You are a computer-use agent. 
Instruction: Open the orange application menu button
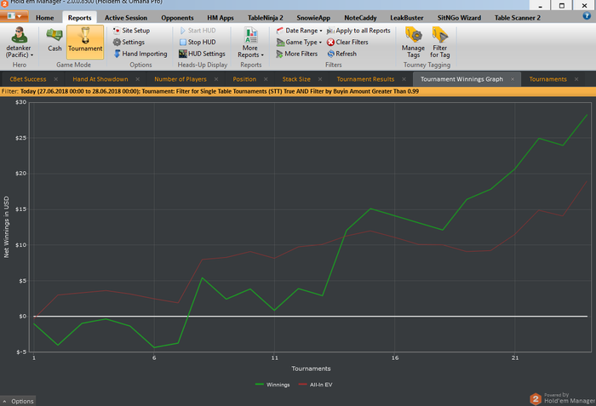click(14, 16)
